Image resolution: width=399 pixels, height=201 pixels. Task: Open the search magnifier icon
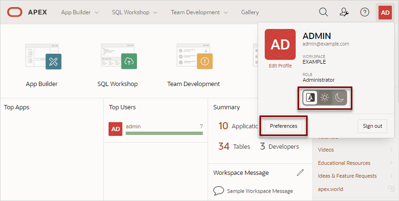coord(323,12)
